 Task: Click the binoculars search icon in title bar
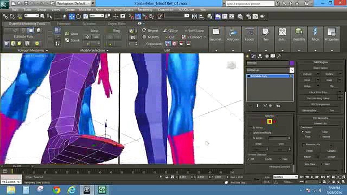tap(278, 4)
